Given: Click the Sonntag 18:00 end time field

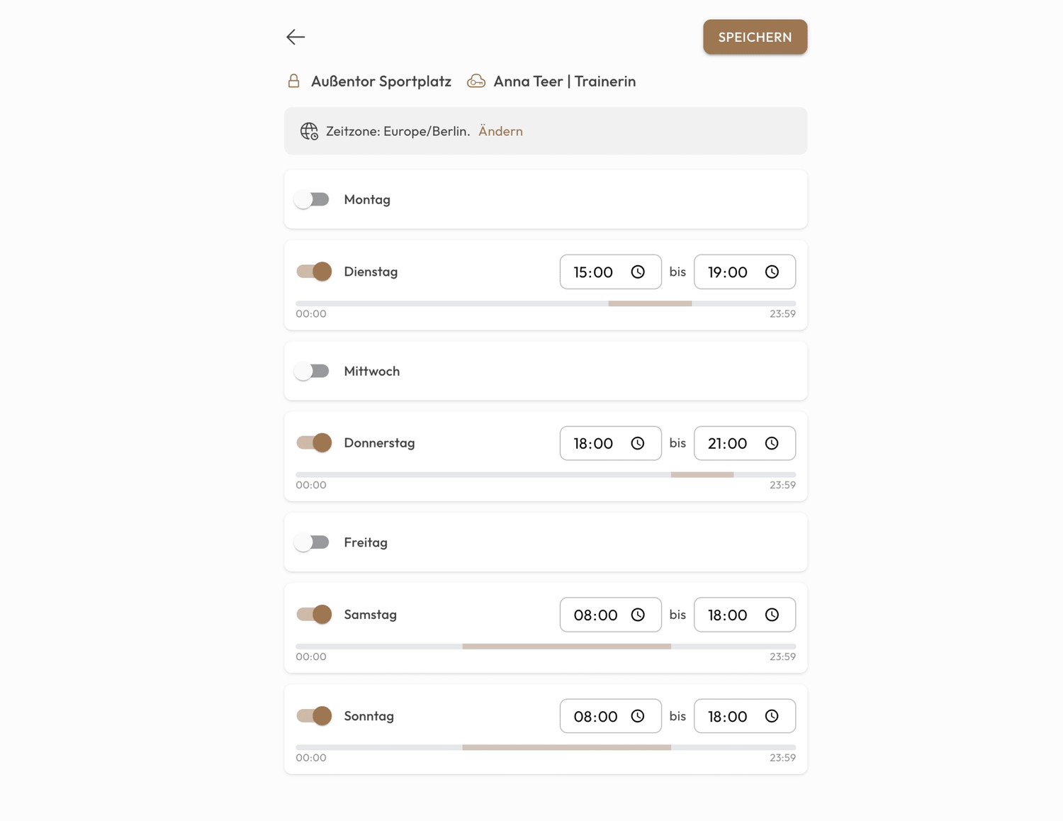Looking at the screenshot, I should (728, 716).
